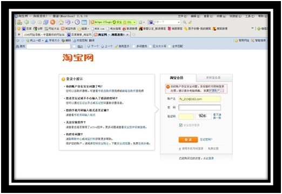Open the 网址大全 bookmark
The height and width of the screenshot is (194, 282).
pyautogui.click(x=52, y=29)
